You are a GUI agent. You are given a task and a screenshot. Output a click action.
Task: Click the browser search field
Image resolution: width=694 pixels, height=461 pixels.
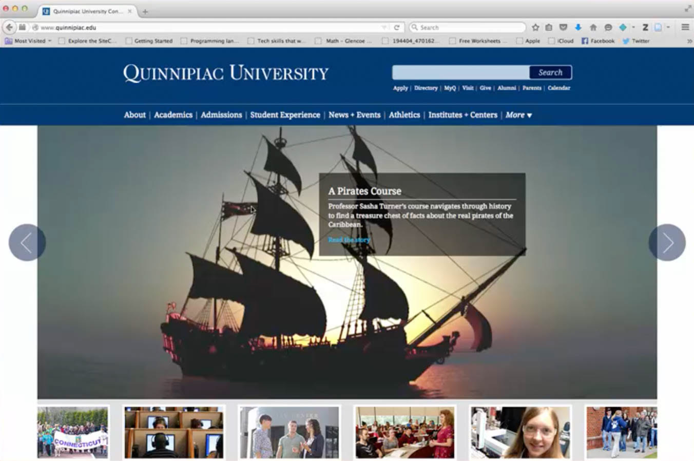468,27
